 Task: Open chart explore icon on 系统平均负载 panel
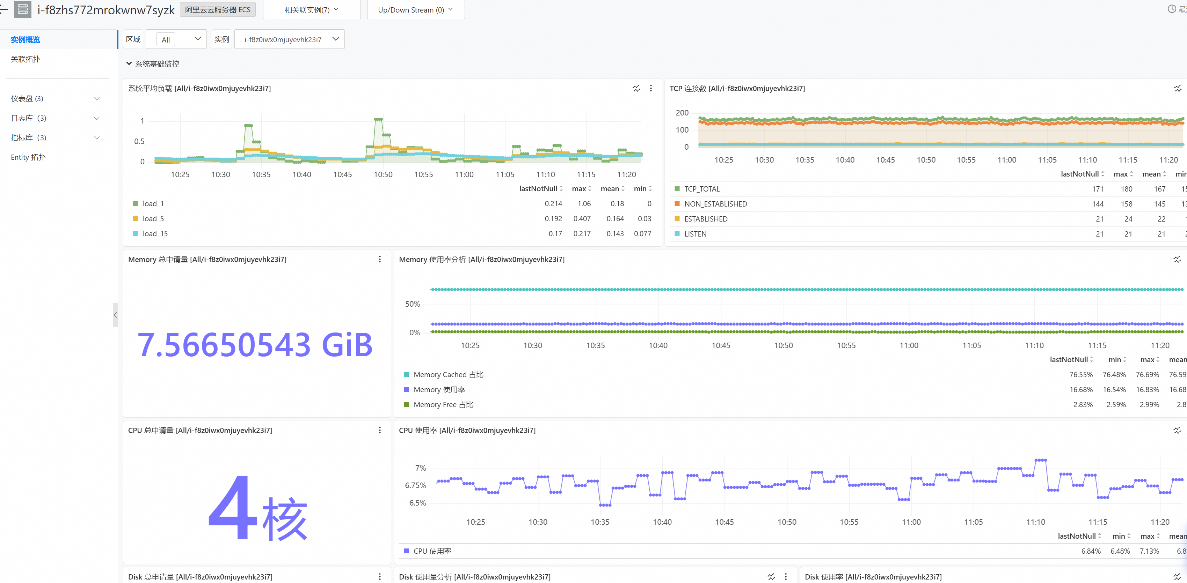click(x=636, y=88)
